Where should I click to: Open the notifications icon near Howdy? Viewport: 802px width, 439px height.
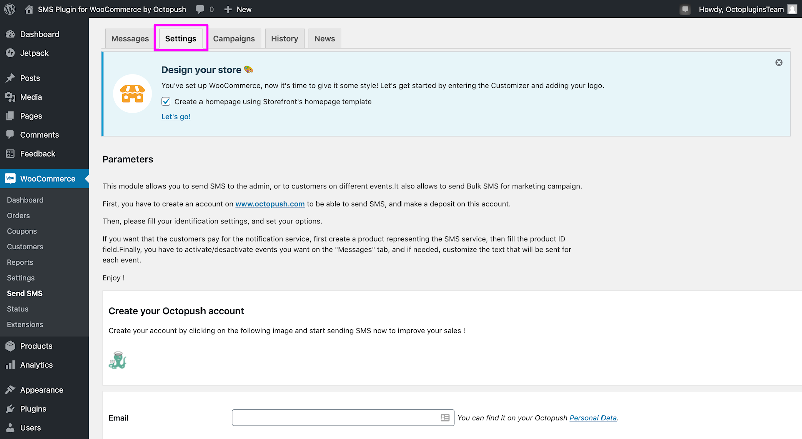pyautogui.click(x=685, y=9)
